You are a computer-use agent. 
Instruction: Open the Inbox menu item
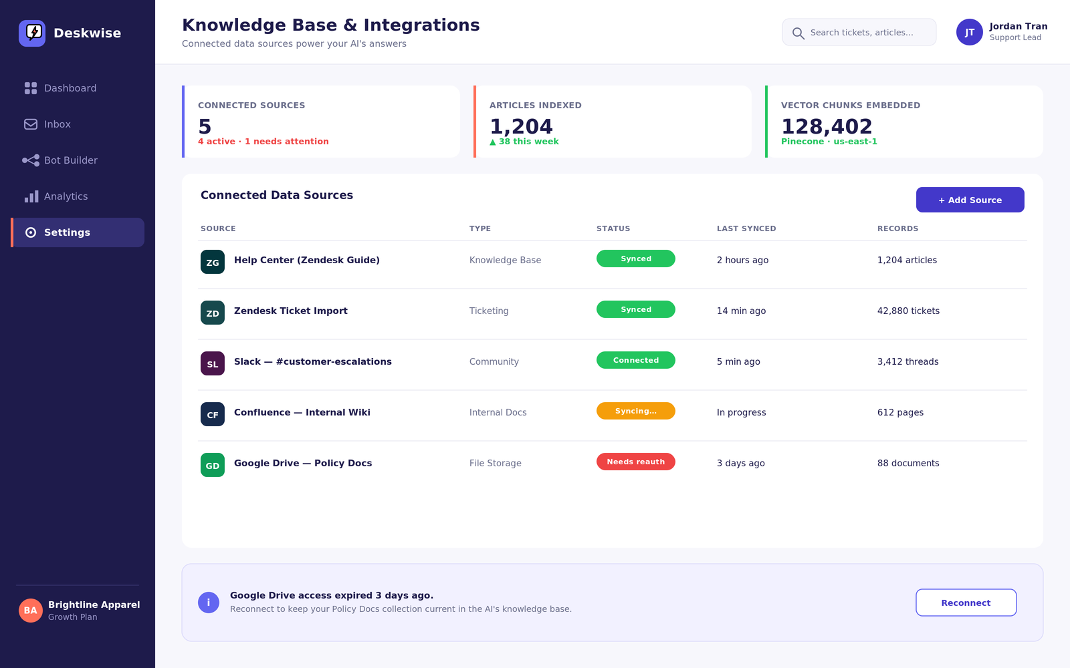click(78, 124)
